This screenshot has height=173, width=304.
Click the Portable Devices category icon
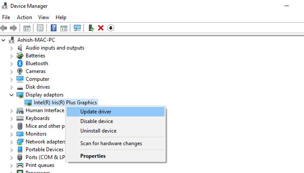[20, 150]
